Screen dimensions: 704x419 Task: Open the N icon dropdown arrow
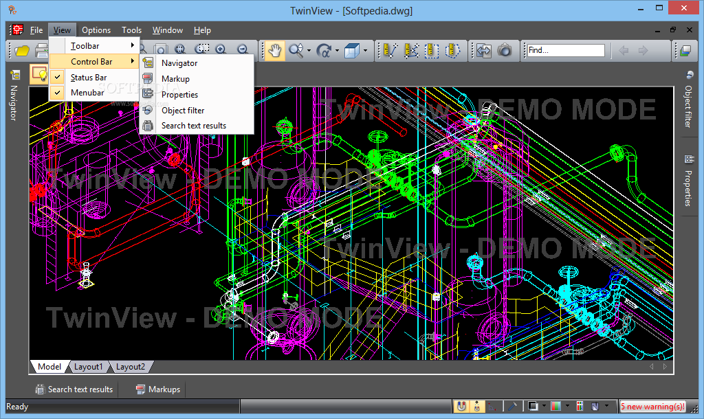point(606,407)
